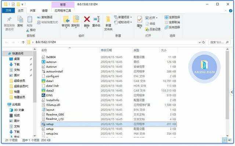Open the quick access toolbar customize dropdown
This screenshot has height=146, width=235.
[22, 4]
